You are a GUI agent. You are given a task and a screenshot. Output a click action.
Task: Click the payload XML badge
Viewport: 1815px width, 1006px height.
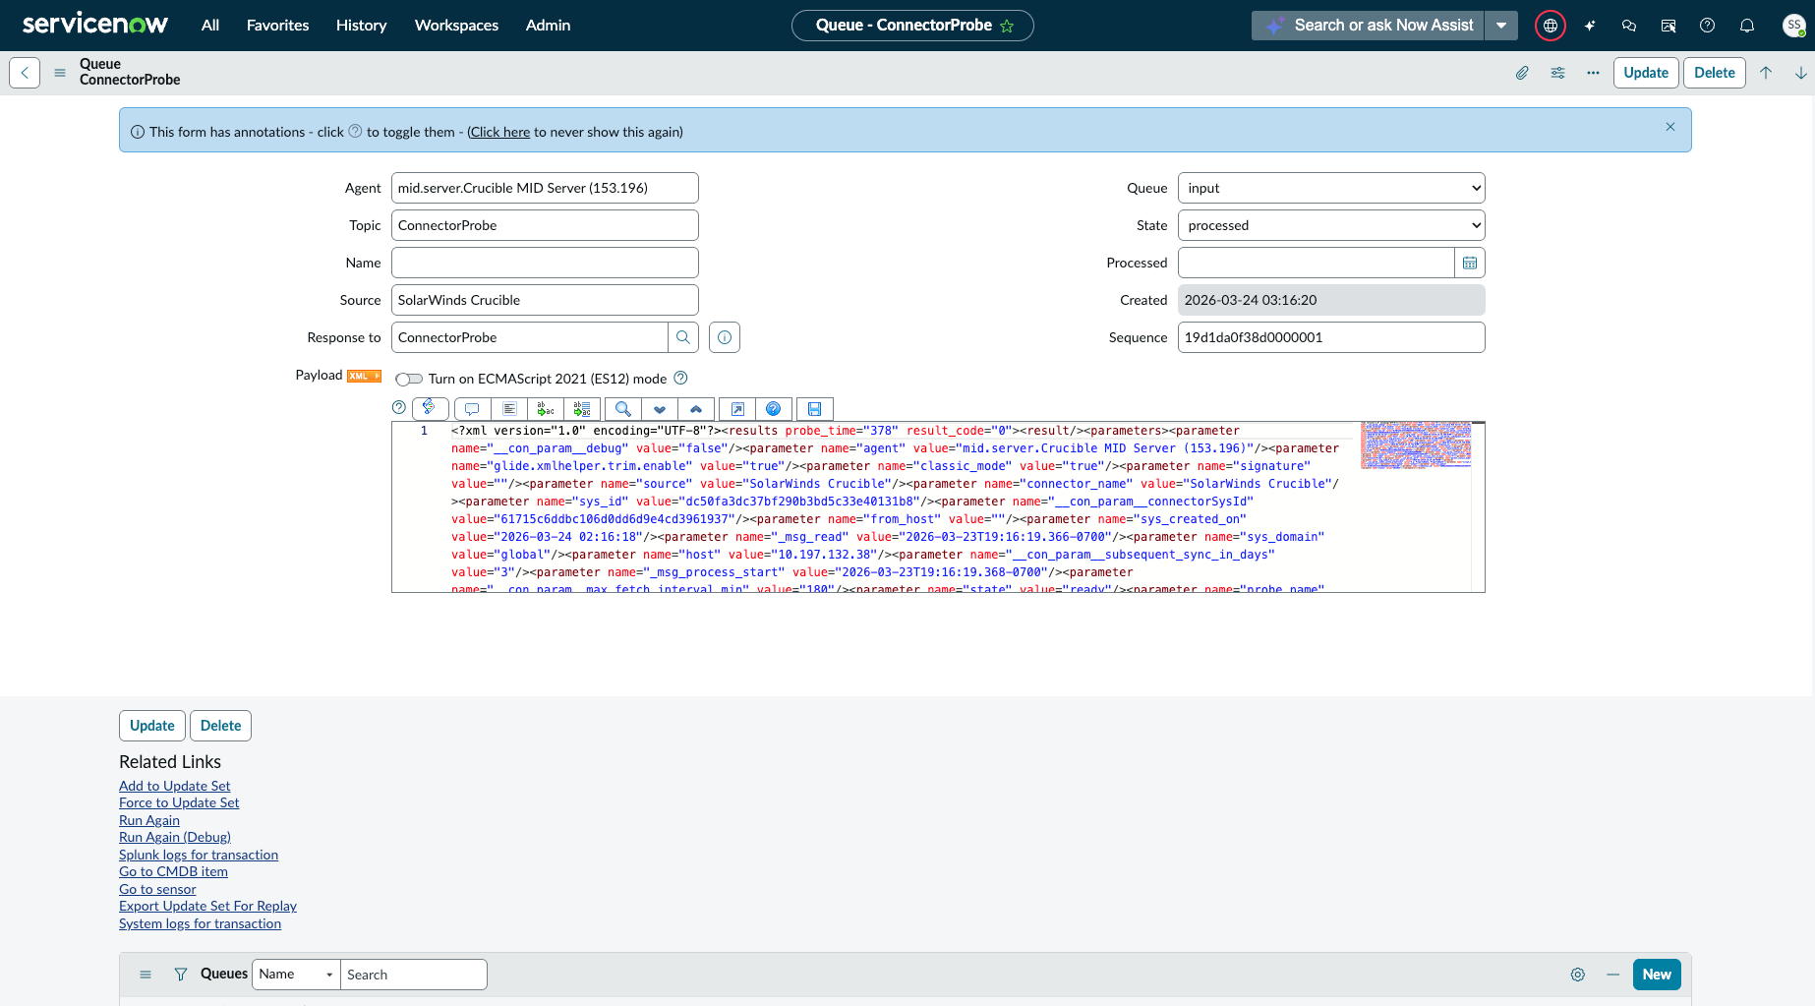click(x=364, y=376)
